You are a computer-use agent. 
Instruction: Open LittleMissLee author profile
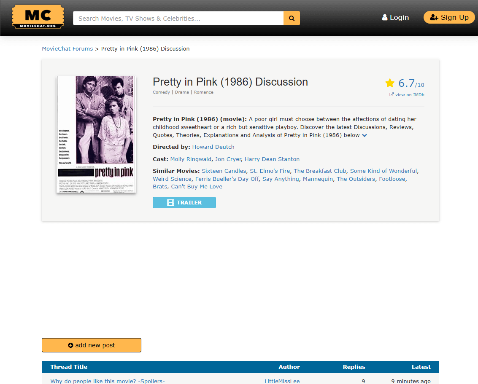[282, 381]
